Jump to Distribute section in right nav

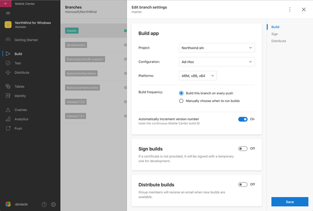[278, 41]
